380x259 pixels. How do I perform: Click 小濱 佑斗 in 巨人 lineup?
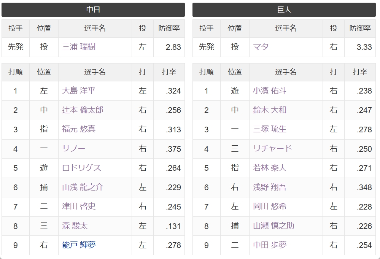point(269,91)
